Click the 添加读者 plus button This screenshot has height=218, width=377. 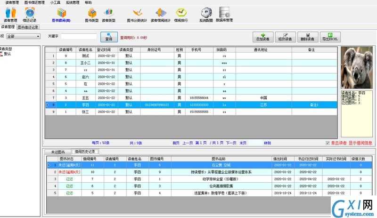point(263,37)
